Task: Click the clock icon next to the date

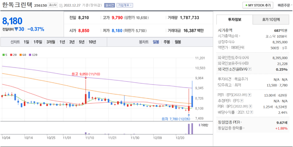Action: coord(61,5)
